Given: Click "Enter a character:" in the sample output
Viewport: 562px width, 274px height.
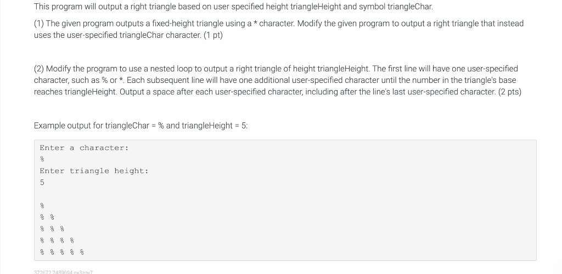Looking at the screenshot, I should pyautogui.click(x=84, y=148).
